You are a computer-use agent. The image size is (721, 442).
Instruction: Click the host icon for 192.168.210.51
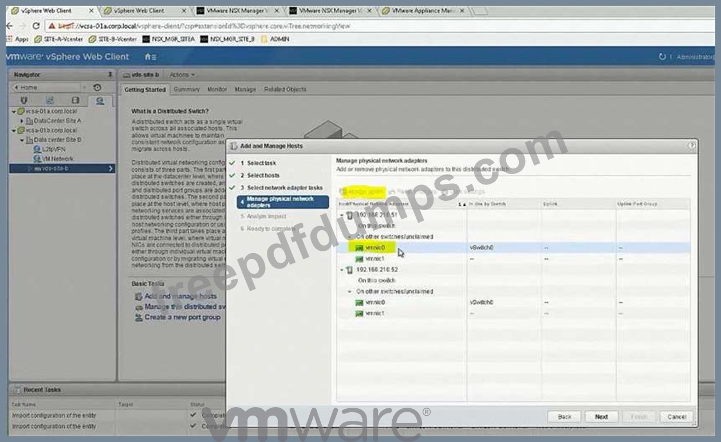coord(349,215)
